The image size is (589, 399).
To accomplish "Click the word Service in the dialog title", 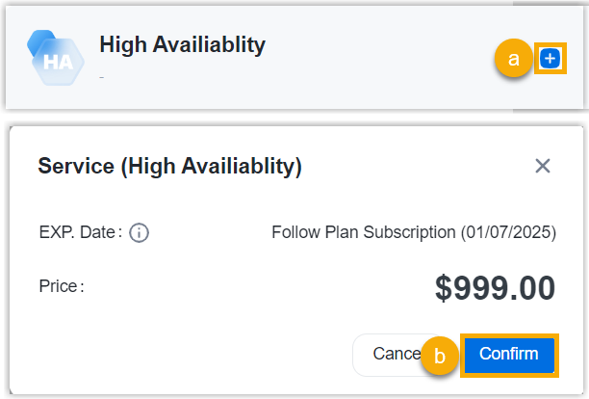I will click(74, 167).
